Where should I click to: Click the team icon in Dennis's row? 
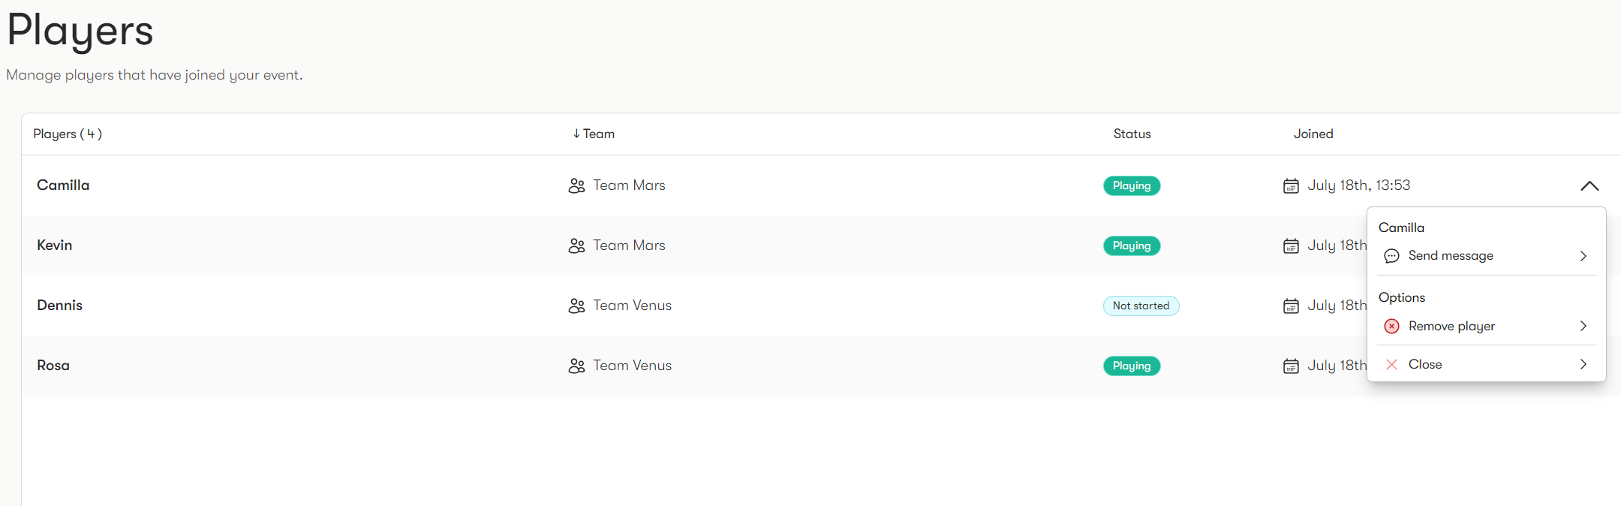(576, 306)
